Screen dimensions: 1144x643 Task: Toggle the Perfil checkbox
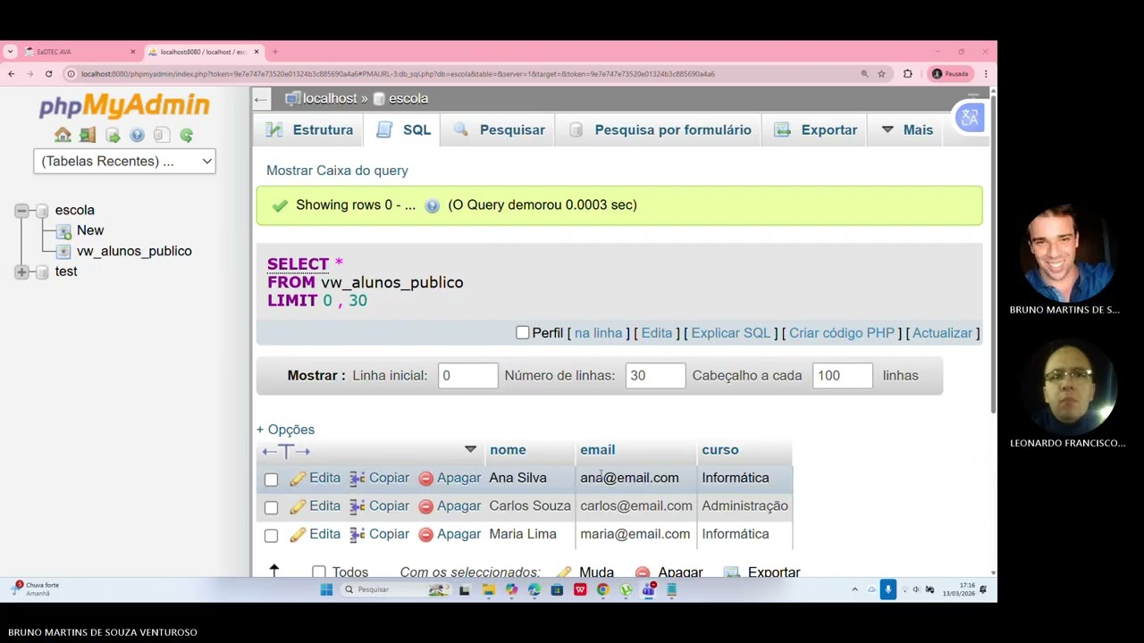click(x=523, y=333)
